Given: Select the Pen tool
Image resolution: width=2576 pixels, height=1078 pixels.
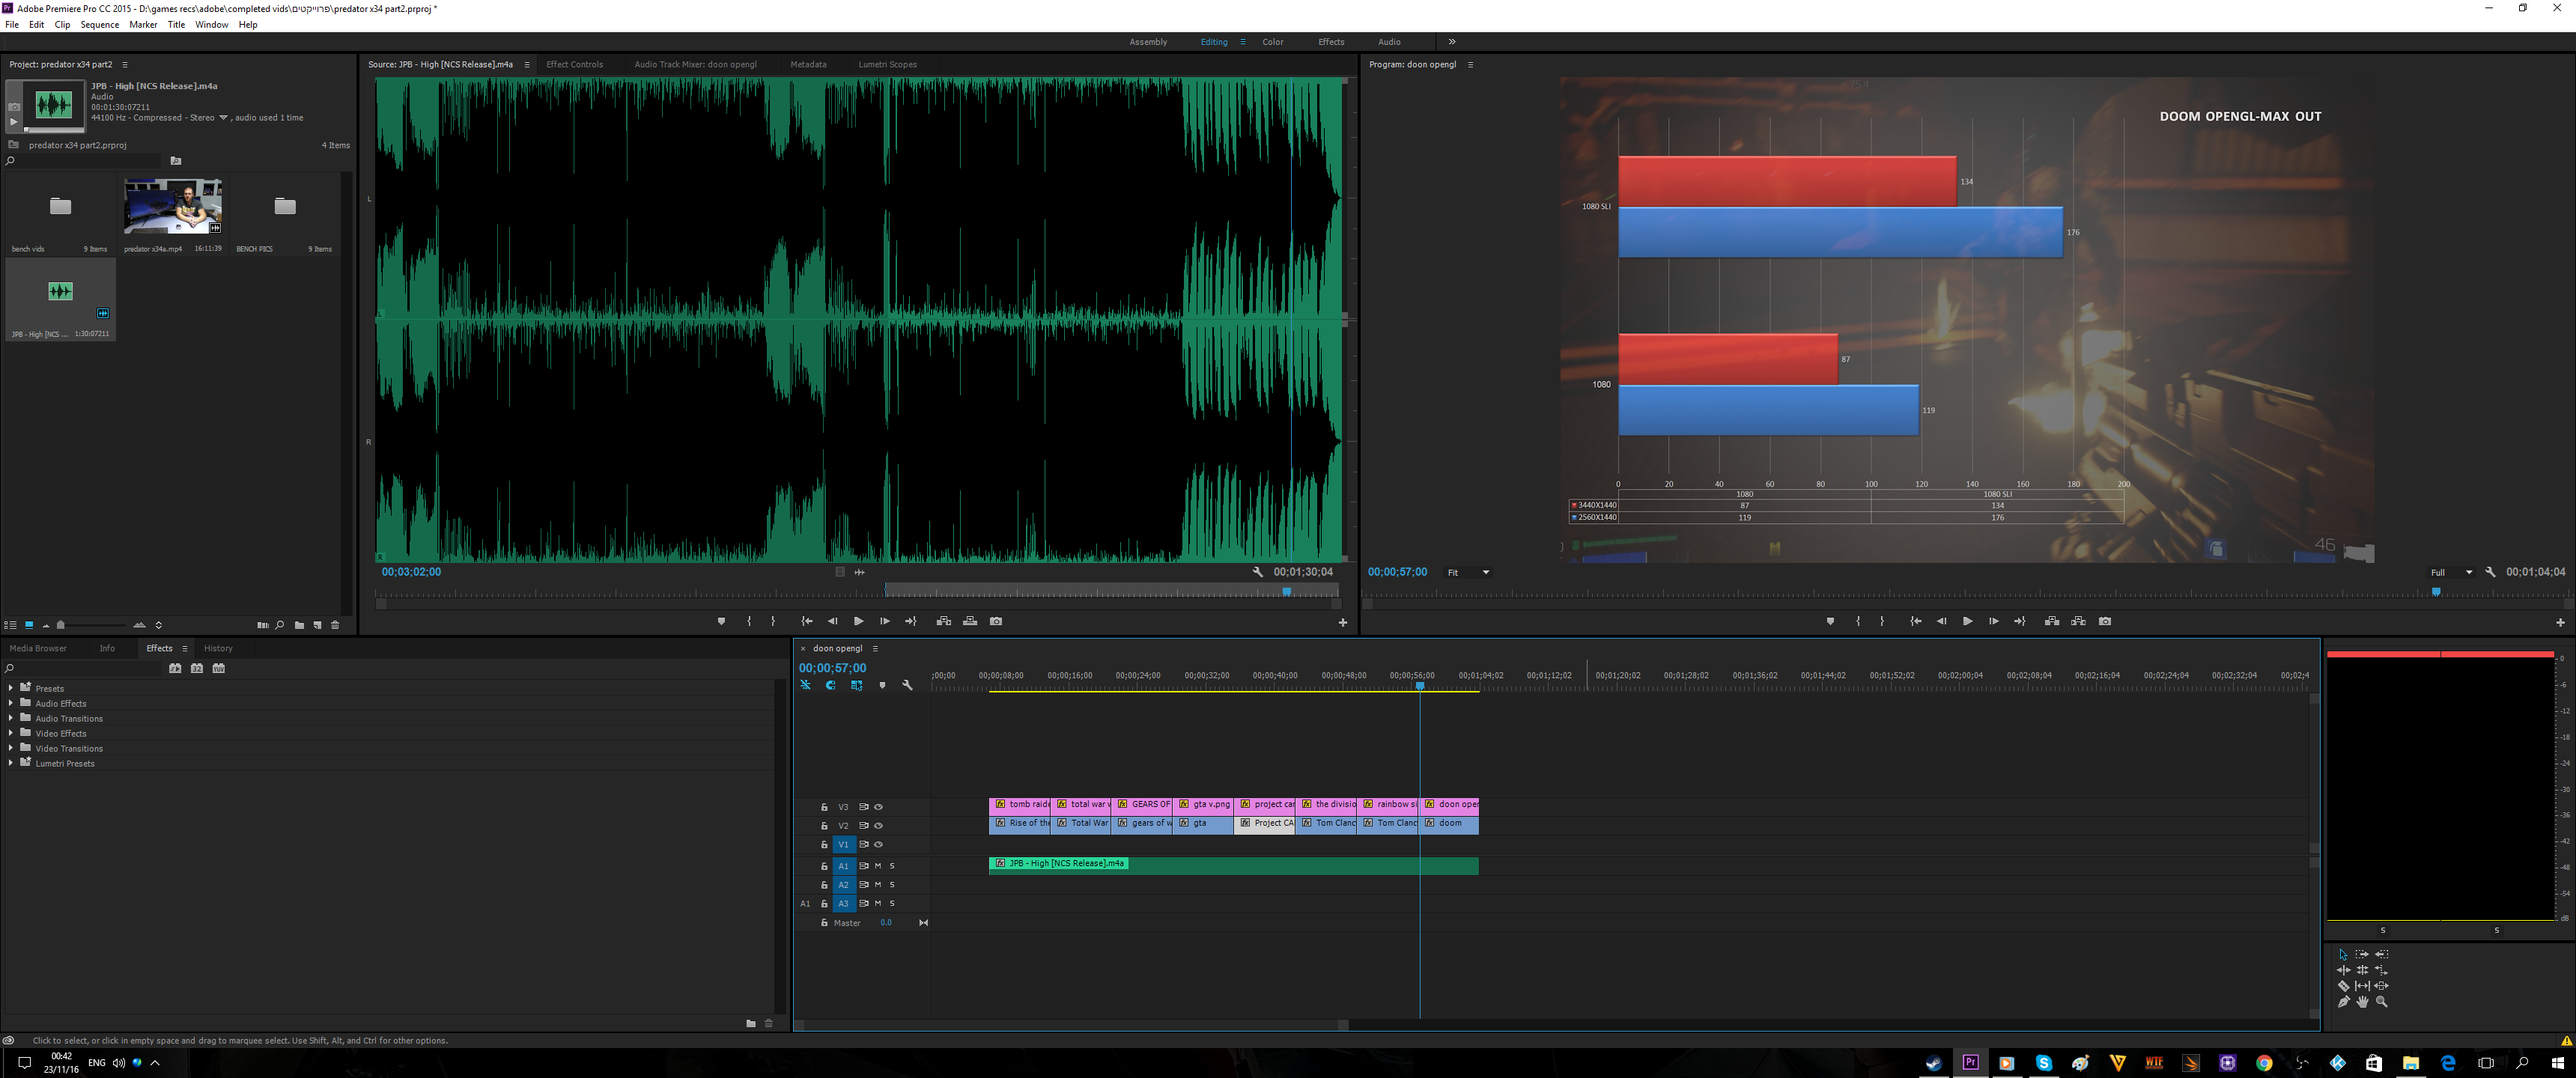Looking at the screenshot, I should (x=2343, y=1002).
